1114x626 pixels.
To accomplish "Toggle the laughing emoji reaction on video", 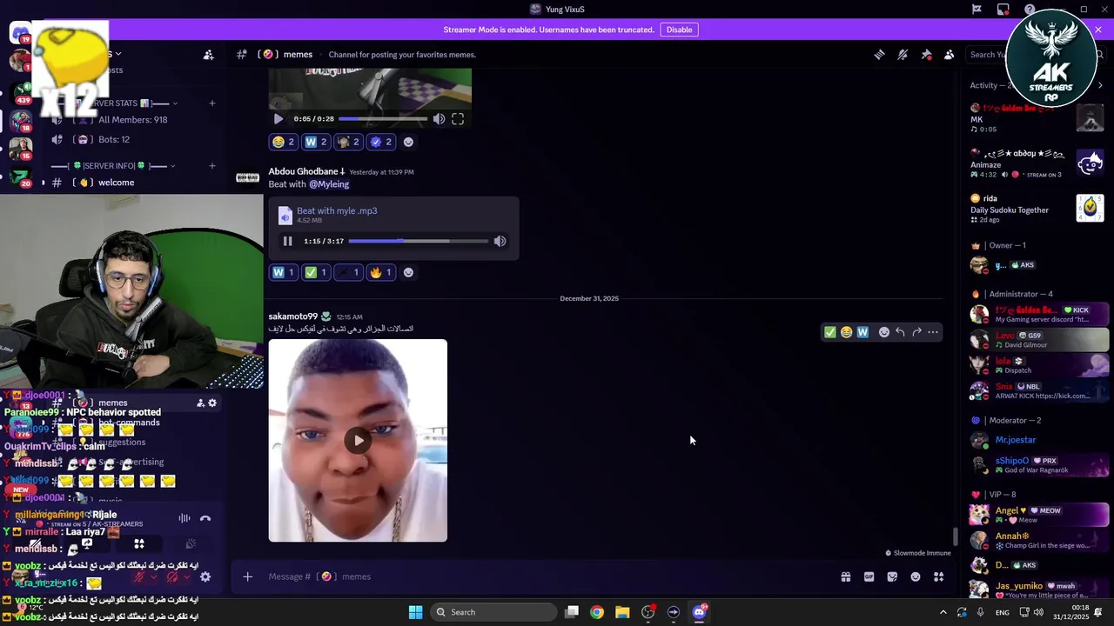I will 283,142.
